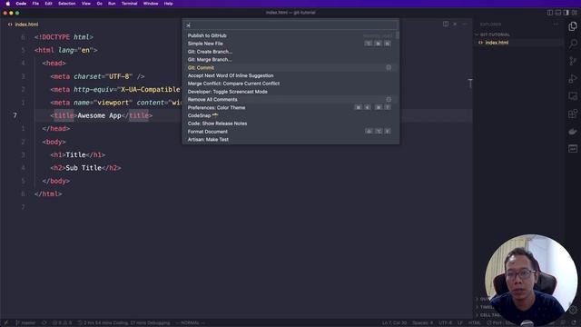This screenshot has width=581, height=327.
Task: Click Spaces: 4 indentation setting
Action: pos(422,323)
